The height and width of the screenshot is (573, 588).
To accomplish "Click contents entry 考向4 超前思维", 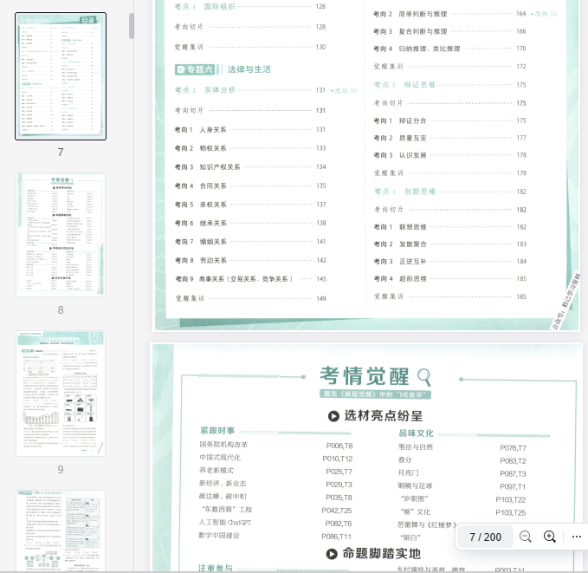I will point(405,278).
